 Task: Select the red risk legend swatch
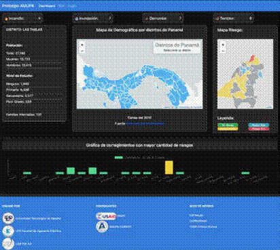point(258,129)
